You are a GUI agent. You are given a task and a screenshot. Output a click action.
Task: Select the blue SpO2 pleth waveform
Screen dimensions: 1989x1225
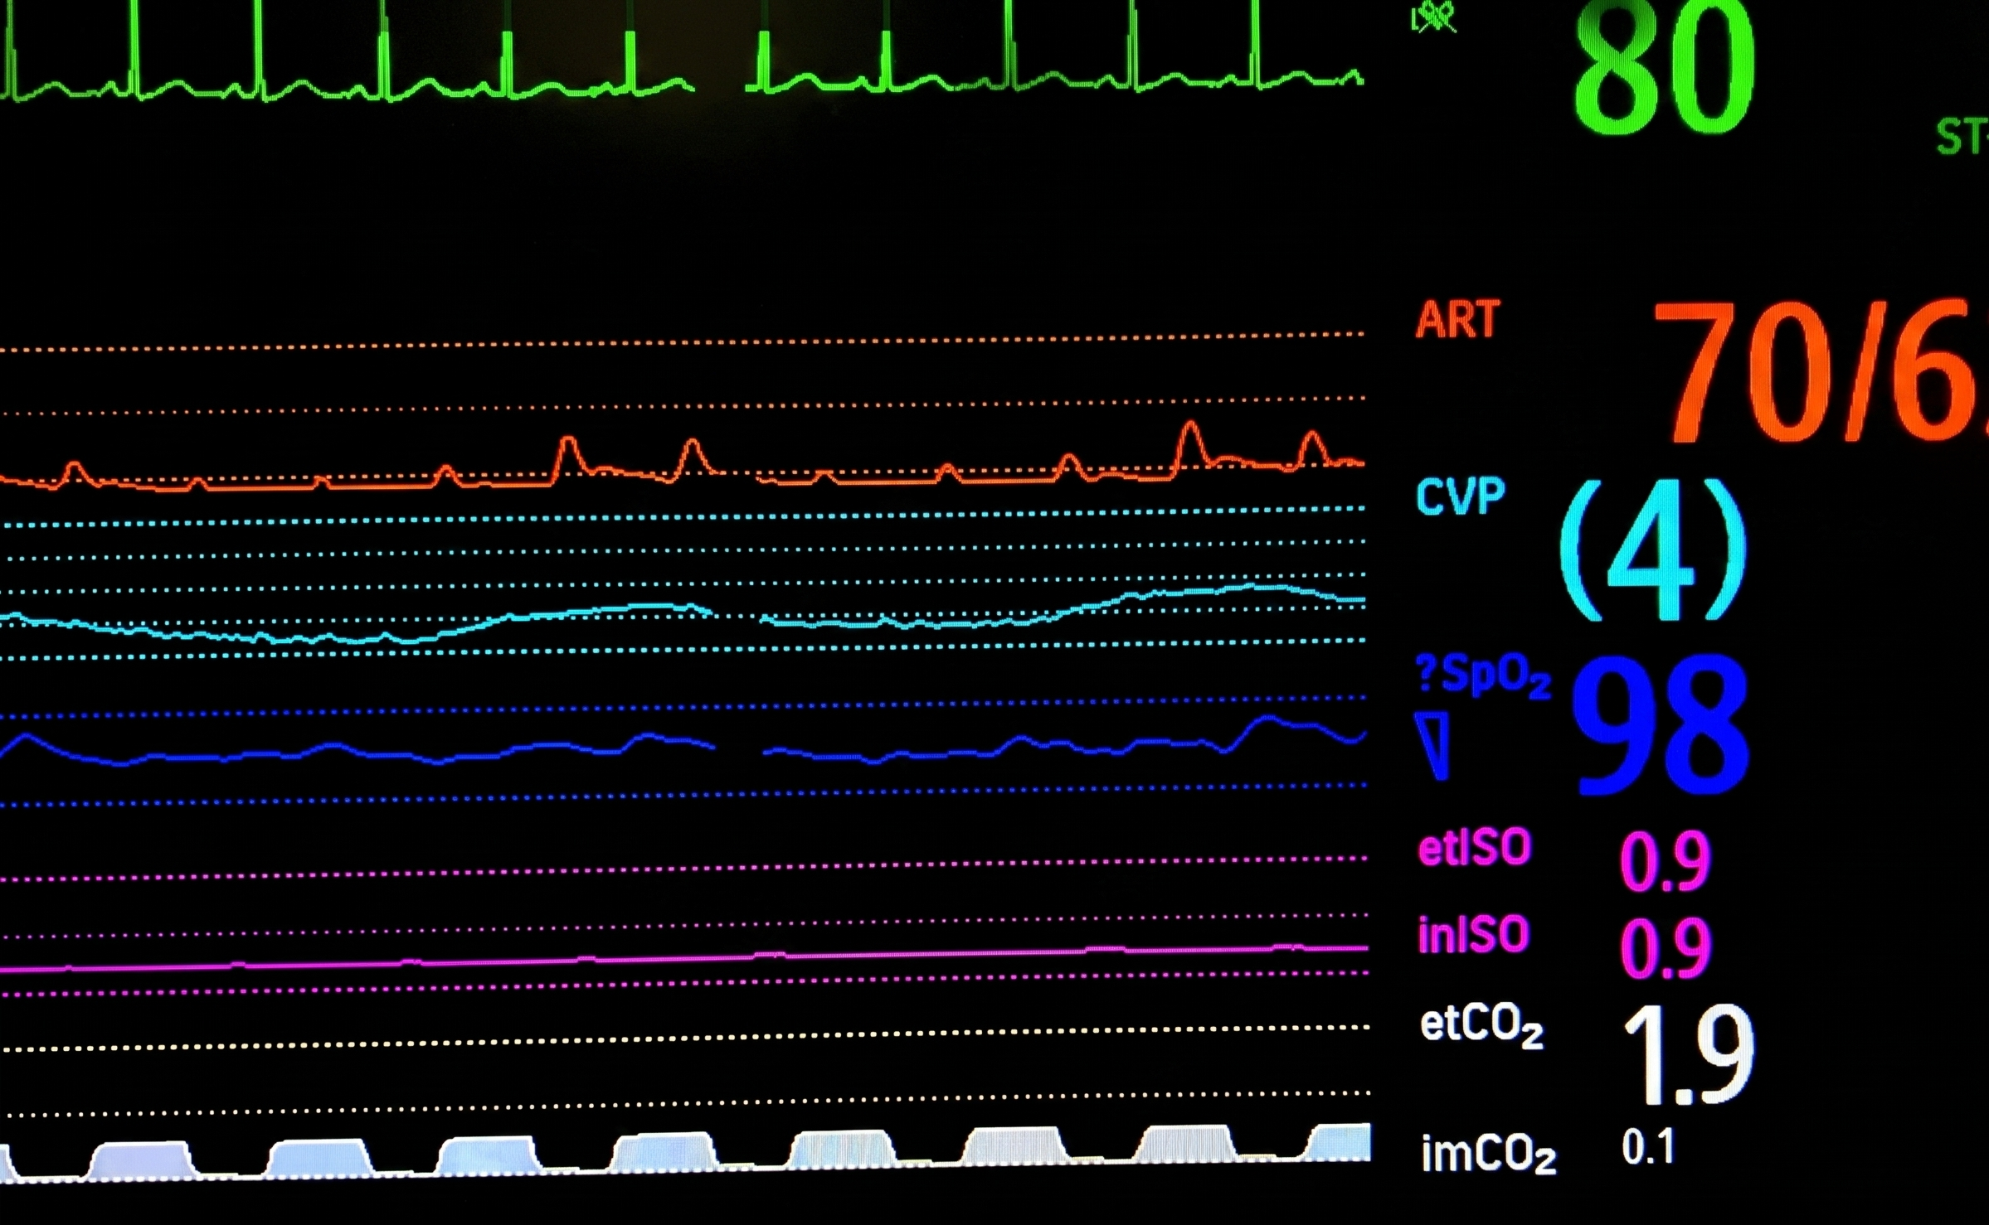coord(682,741)
